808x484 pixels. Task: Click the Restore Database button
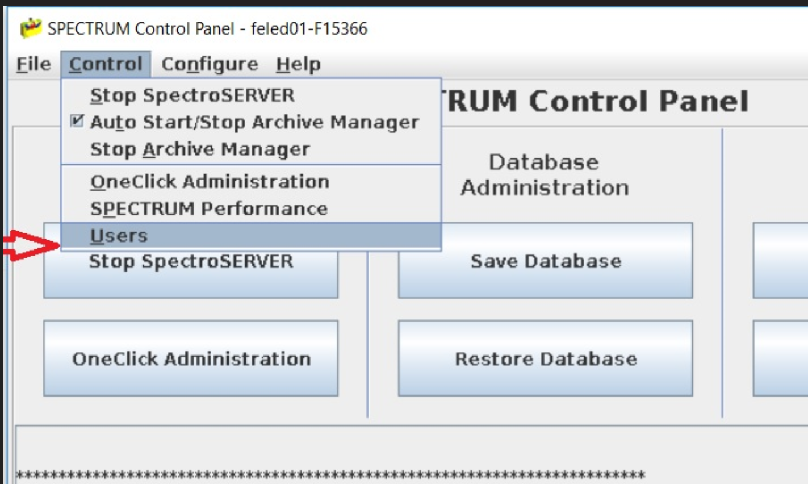[x=545, y=358]
